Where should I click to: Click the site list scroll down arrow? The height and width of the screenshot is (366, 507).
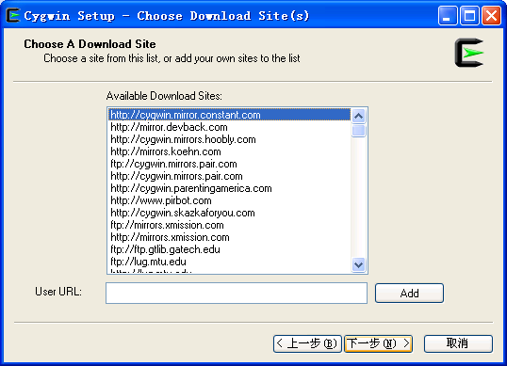tap(359, 265)
